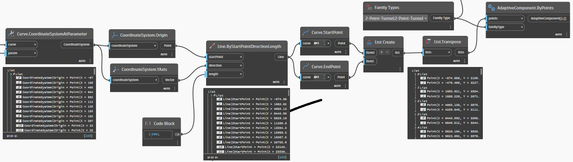The height and width of the screenshot is (162, 573).
Task: Expand coordinateSystem port chevron on CoordinateSystem.Origin
Action: 155,46
